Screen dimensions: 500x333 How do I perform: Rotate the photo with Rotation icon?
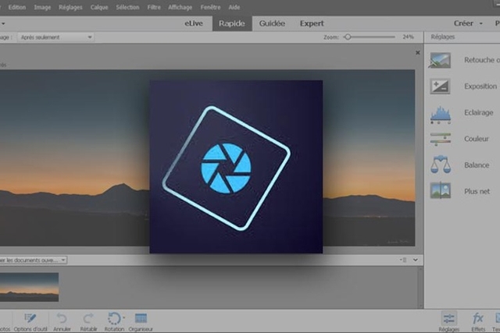tap(115, 318)
